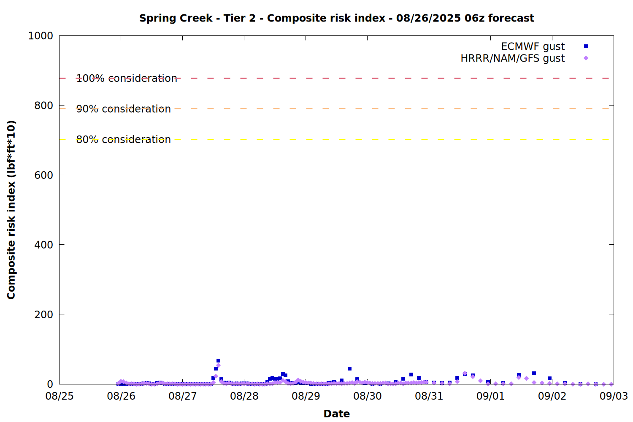Click the y-axis value 1000
The height and width of the screenshot is (422, 633).
41,36
